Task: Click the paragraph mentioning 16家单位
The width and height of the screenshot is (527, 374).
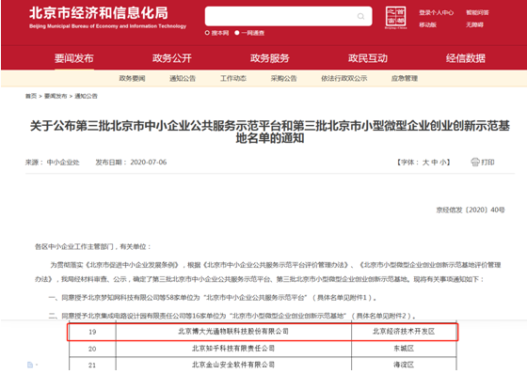Action: pyautogui.click(x=232, y=316)
